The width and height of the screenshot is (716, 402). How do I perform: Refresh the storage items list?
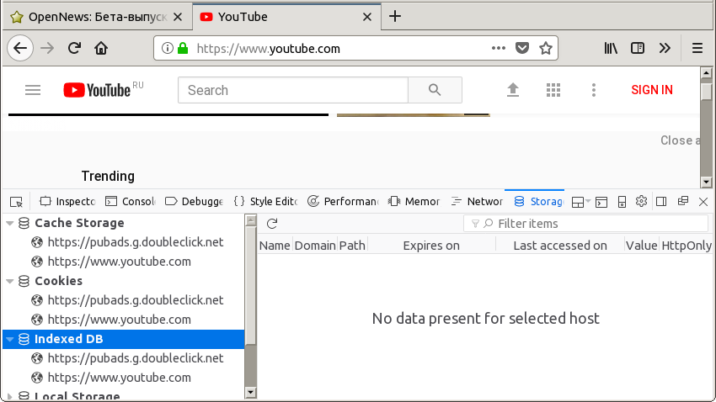pyautogui.click(x=272, y=224)
